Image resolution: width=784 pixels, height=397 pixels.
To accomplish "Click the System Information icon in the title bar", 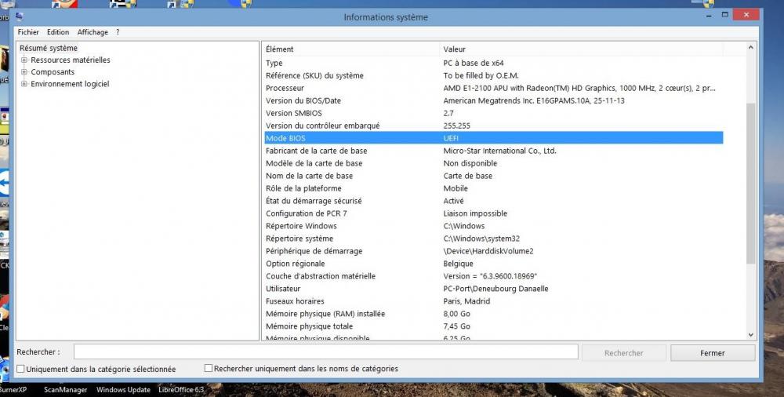I will 20,16.
